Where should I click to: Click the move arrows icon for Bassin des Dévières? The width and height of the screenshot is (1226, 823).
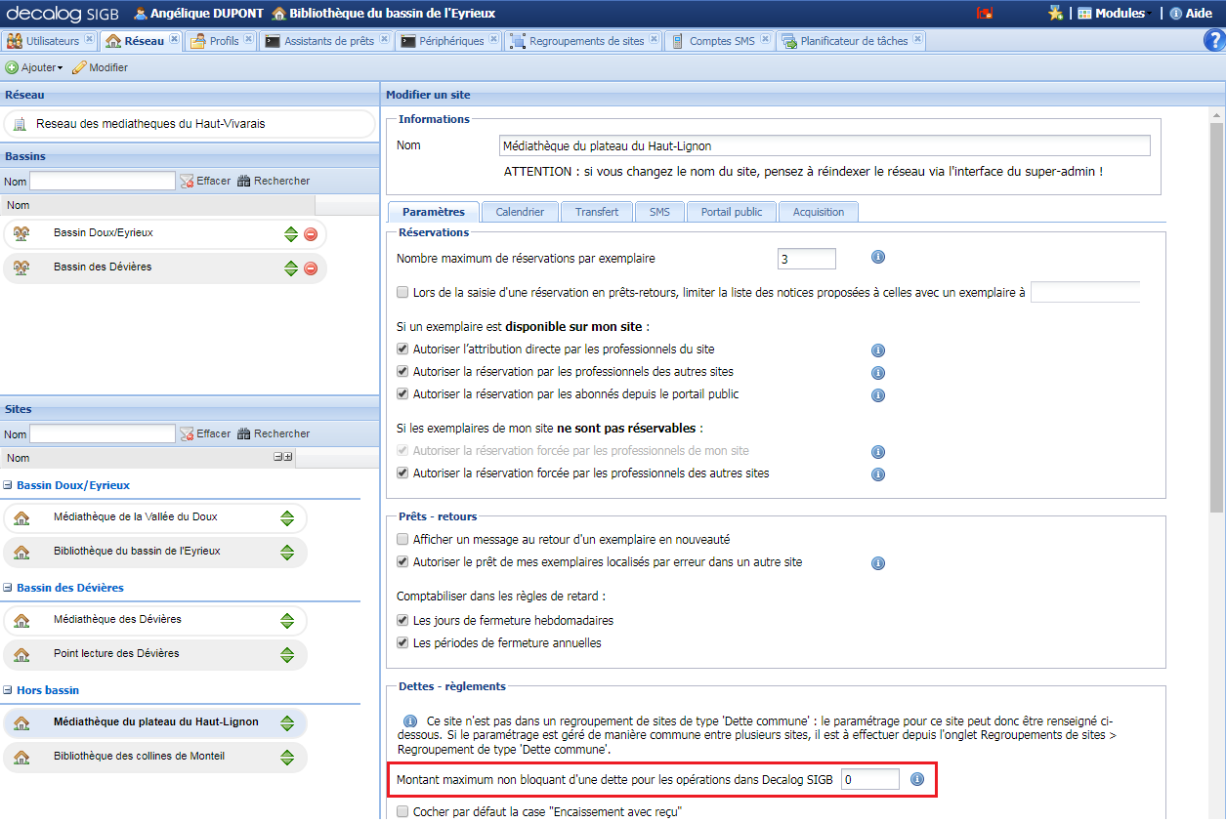click(x=291, y=268)
